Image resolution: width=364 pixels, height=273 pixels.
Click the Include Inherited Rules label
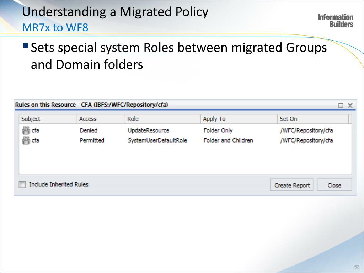tap(59, 184)
